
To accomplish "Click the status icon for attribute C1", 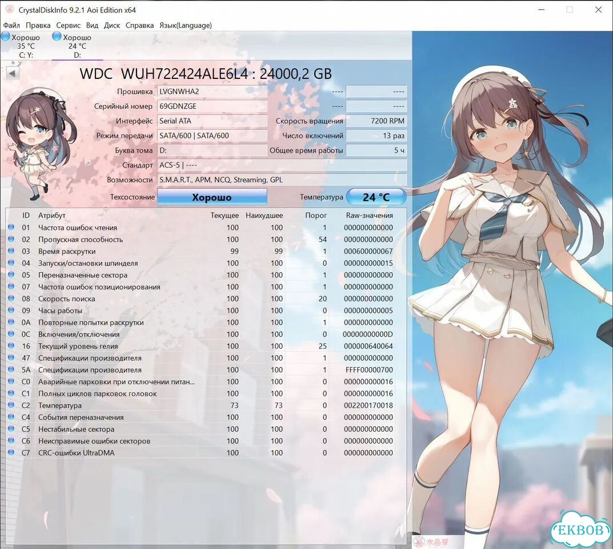I will pos(11,393).
